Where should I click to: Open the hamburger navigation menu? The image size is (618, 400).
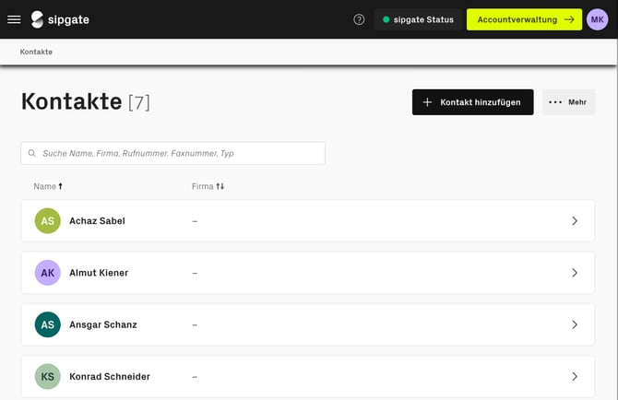(x=14, y=19)
